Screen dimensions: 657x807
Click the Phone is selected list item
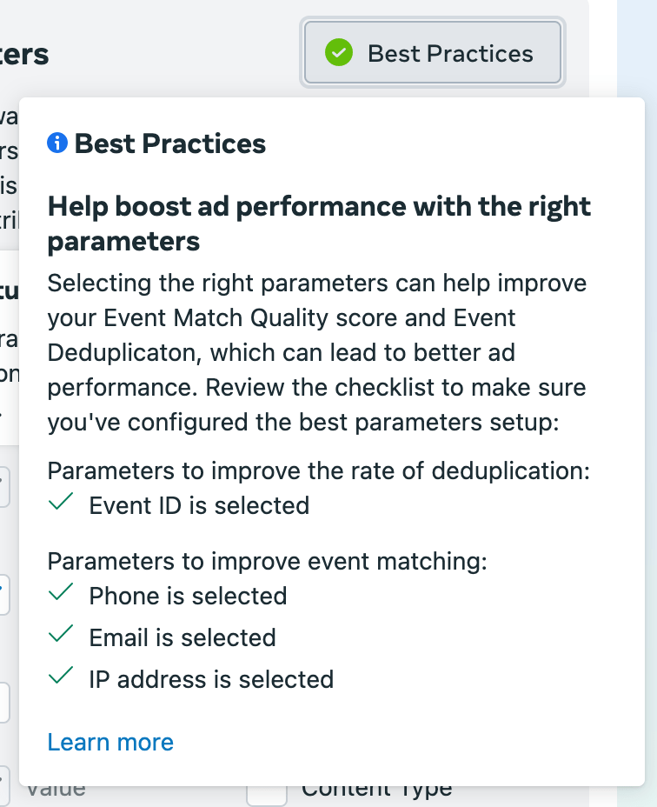click(x=188, y=596)
